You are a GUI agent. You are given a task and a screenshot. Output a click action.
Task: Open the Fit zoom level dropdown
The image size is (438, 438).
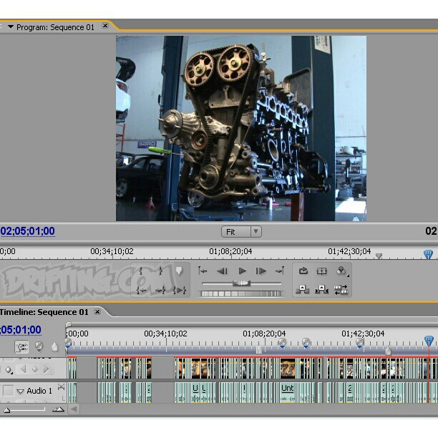[x=241, y=232]
